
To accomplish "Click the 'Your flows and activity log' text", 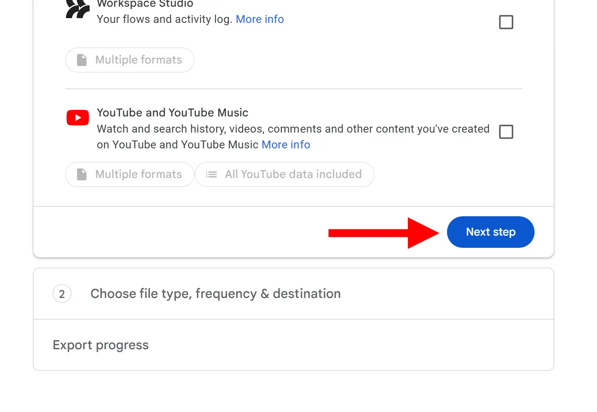I will [x=164, y=19].
